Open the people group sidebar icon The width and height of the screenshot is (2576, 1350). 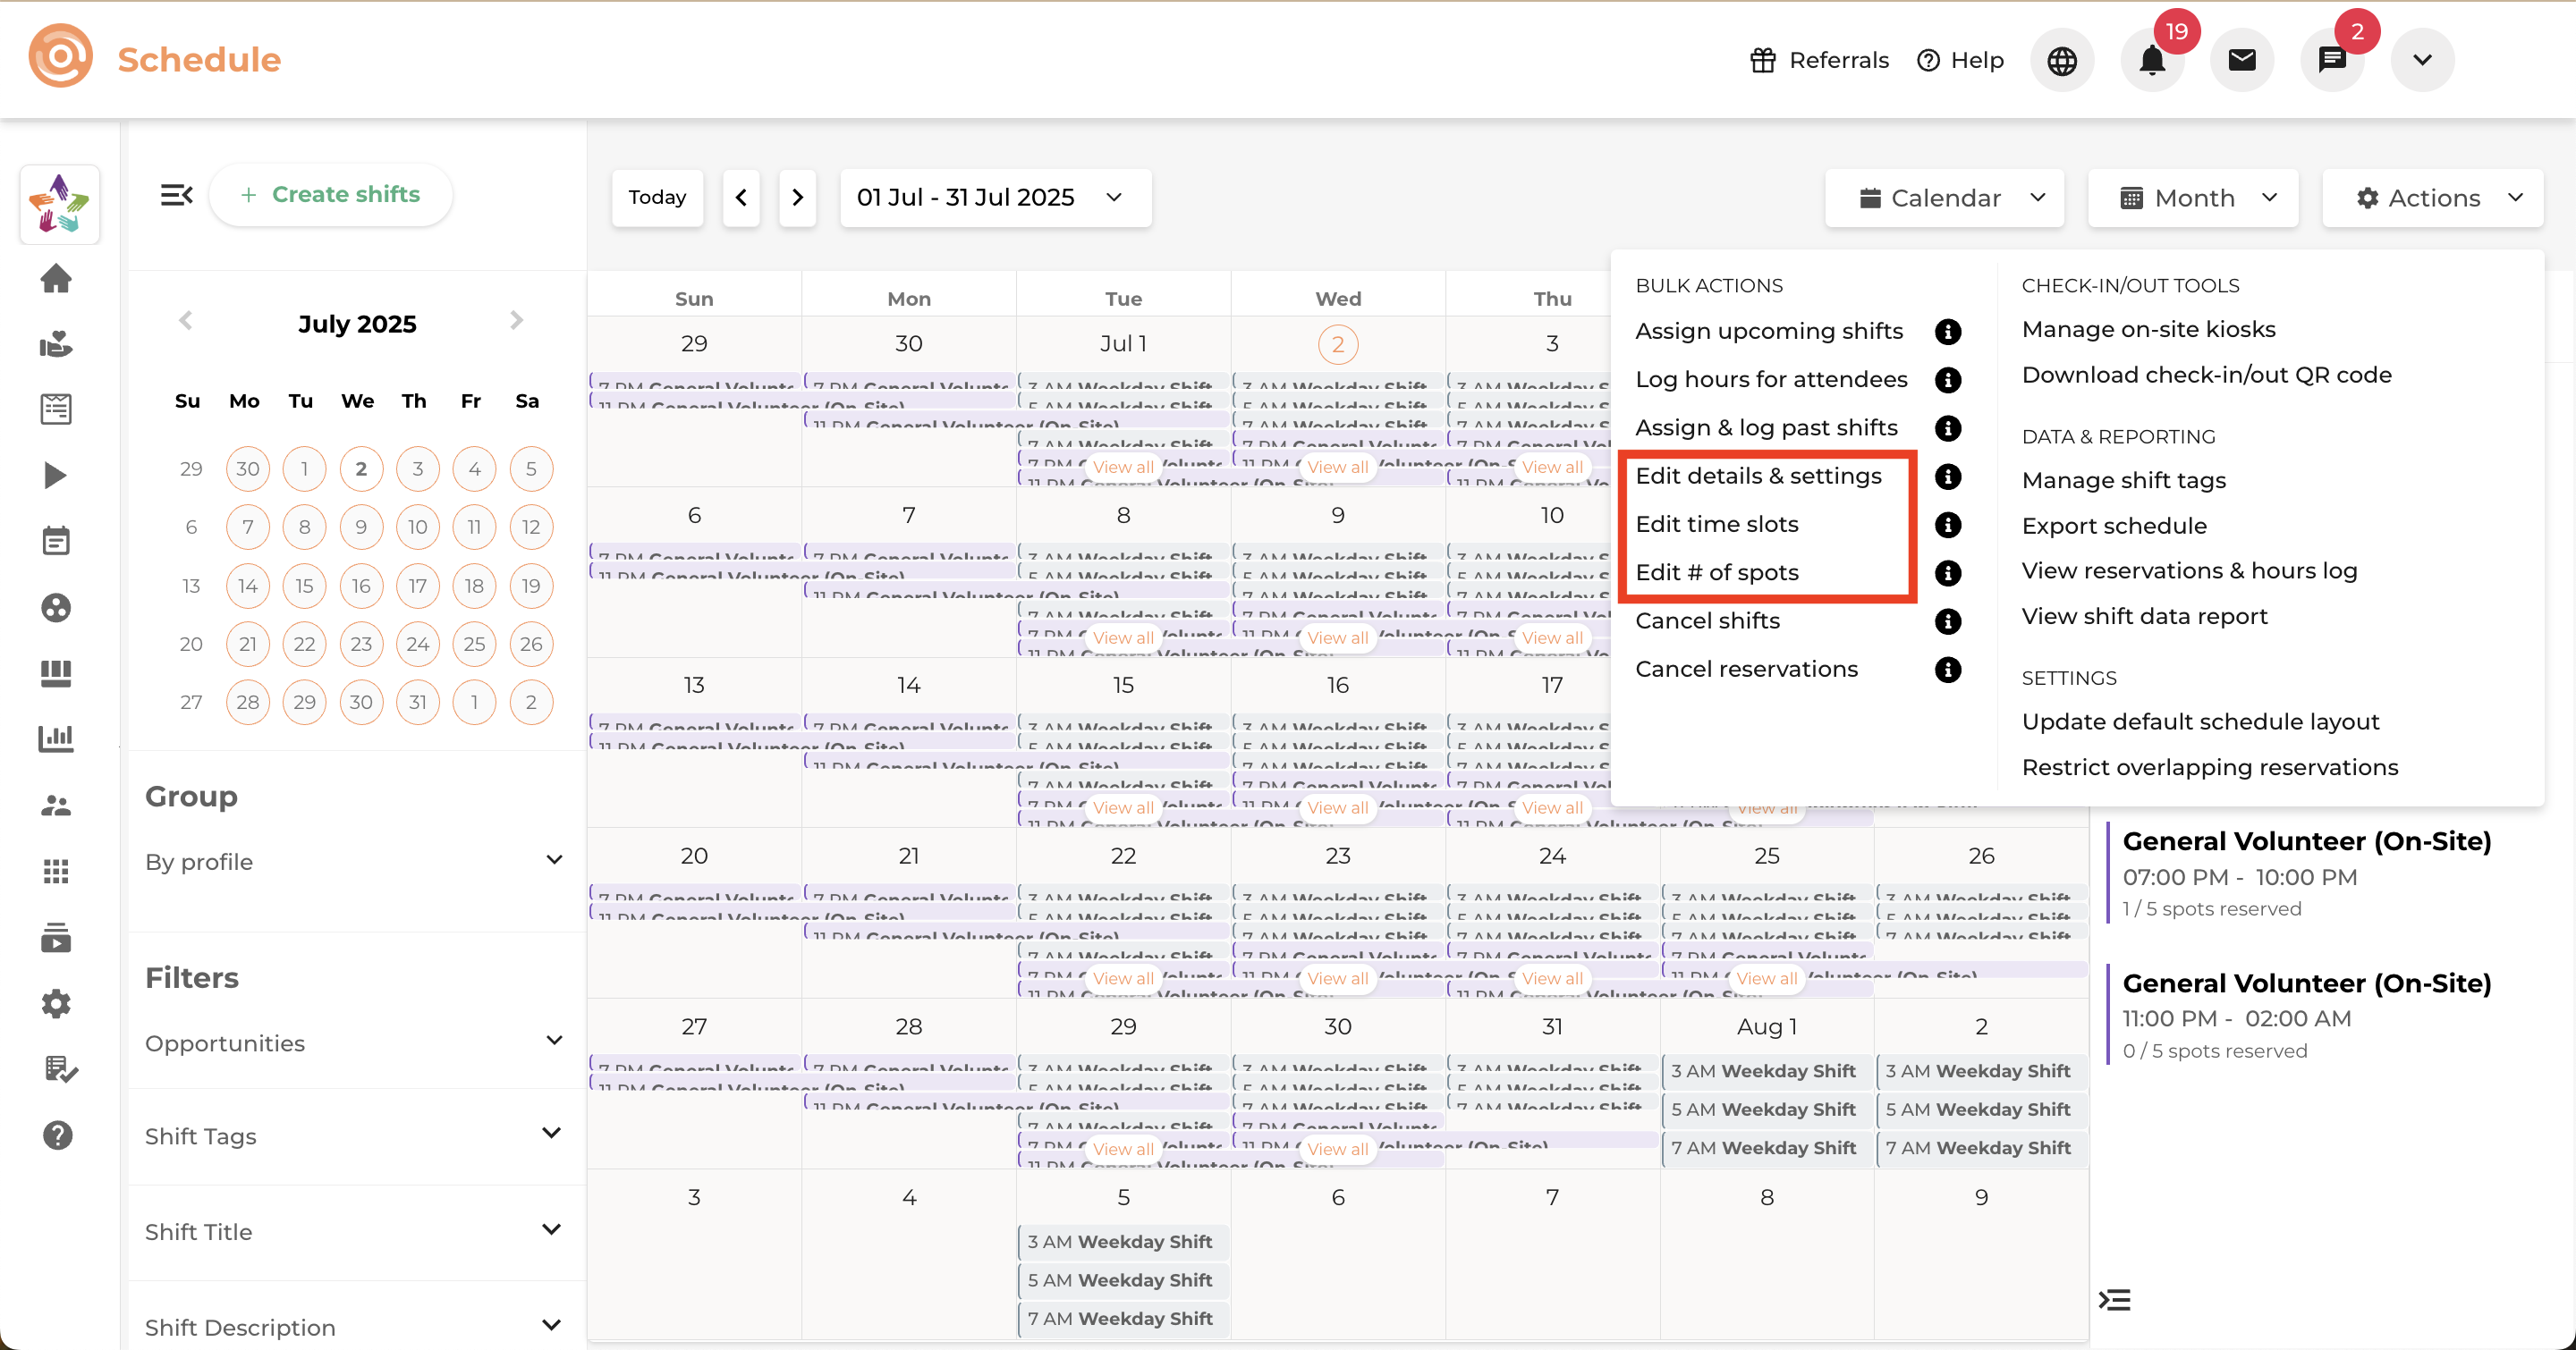[56, 806]
